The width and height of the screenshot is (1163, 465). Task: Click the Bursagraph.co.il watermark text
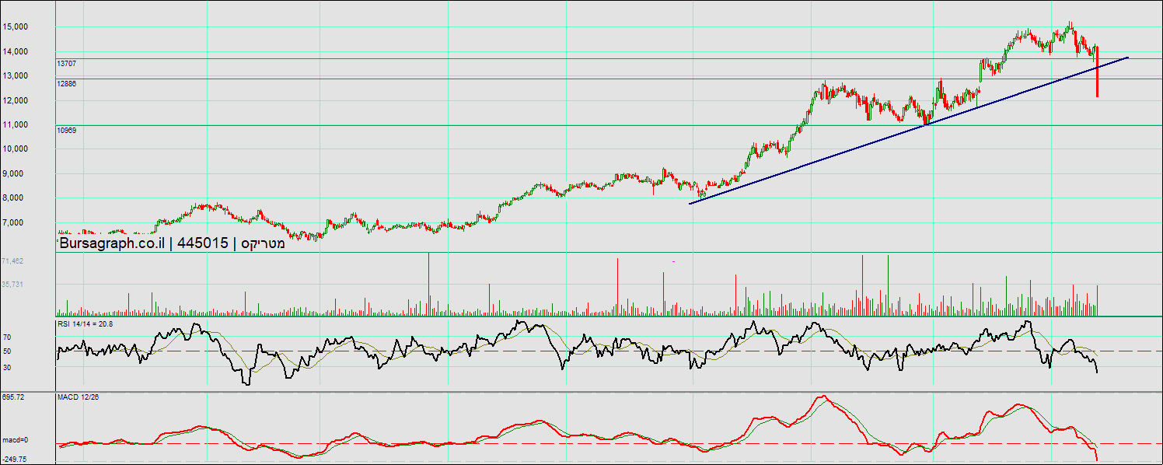(x=114, y=243)
